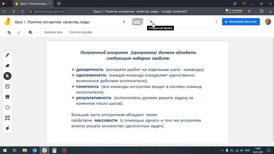The image size is (274, 154).
Task: Click the word 'дискретность' on the board
Action: (89, 69)
